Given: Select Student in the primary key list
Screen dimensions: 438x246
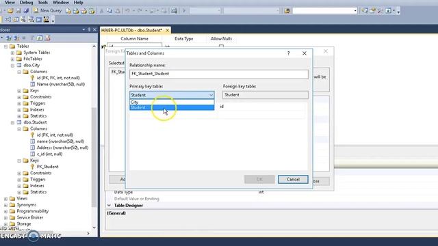Looking at the screenshot, I should tap(172, 107).
